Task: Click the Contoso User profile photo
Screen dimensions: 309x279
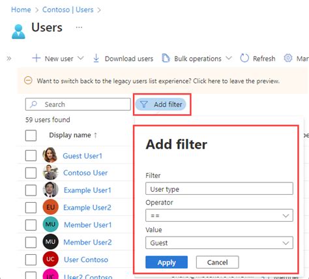Action: click(x=50, y=172)
